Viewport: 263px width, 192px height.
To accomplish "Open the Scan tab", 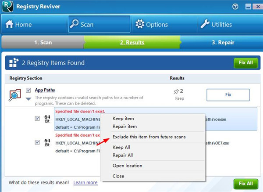I will point(100,24).
